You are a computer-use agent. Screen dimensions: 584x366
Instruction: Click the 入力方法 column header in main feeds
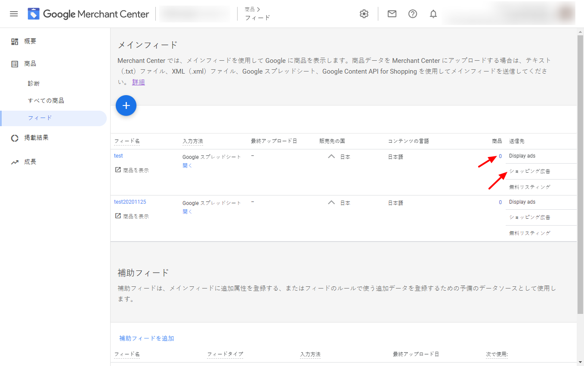193,141
